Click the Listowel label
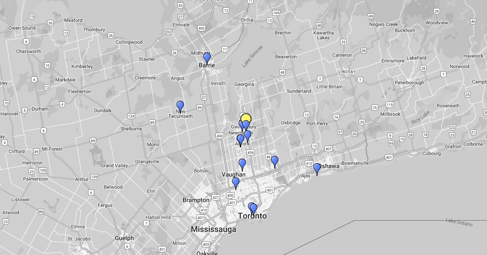This screenshot has width=487, height=255. [x=20, y=200]
